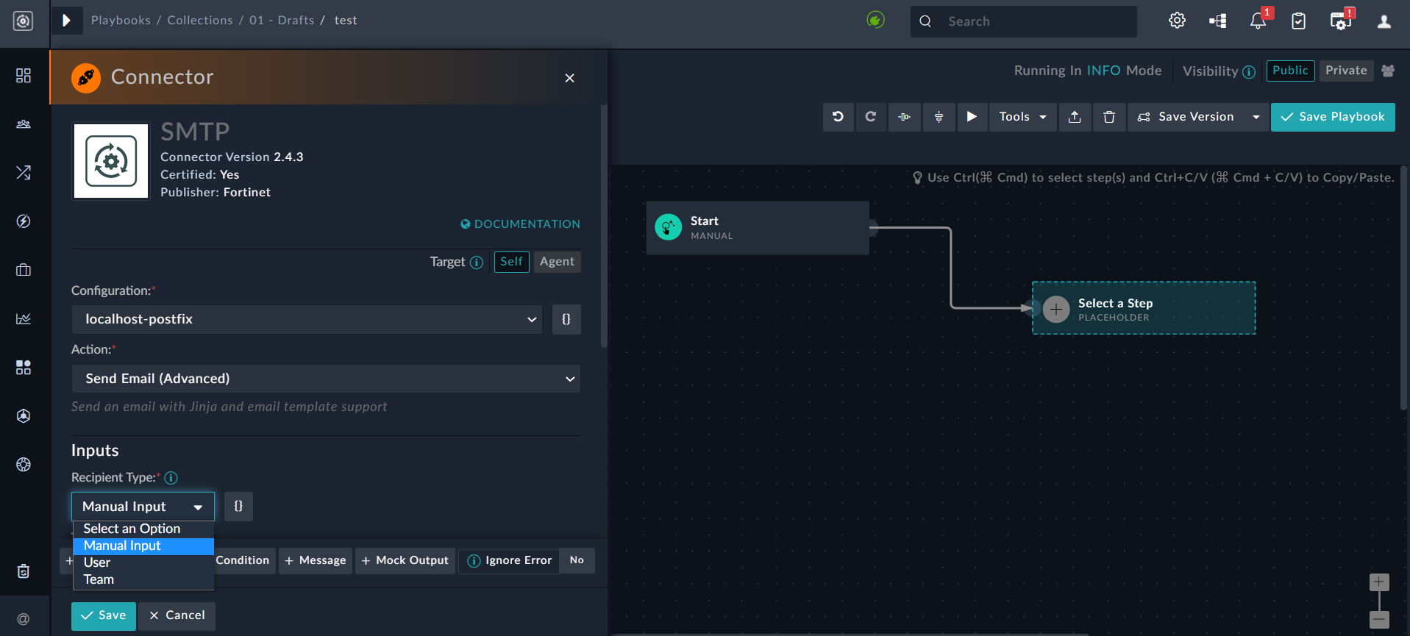Click the export upload arrow icon

[x=1075, y=117]
